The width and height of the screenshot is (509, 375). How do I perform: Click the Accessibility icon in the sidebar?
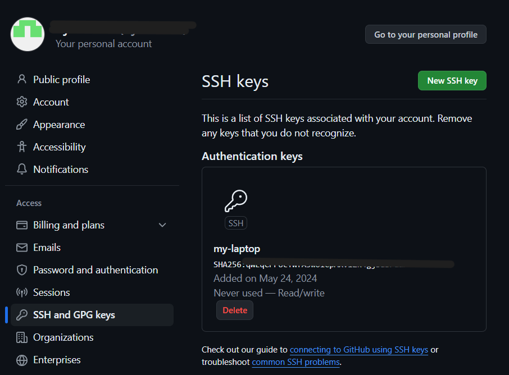21,147
